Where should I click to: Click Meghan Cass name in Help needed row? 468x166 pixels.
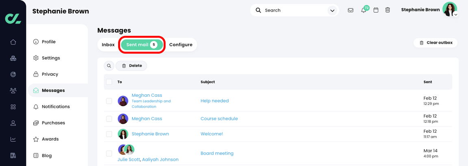pos(147,96)
